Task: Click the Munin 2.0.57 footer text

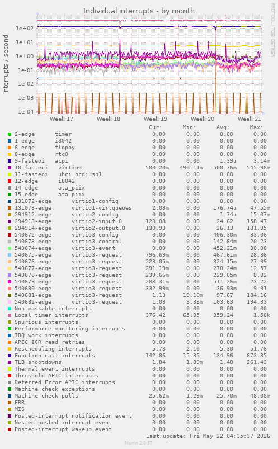Action: point(139,443)
